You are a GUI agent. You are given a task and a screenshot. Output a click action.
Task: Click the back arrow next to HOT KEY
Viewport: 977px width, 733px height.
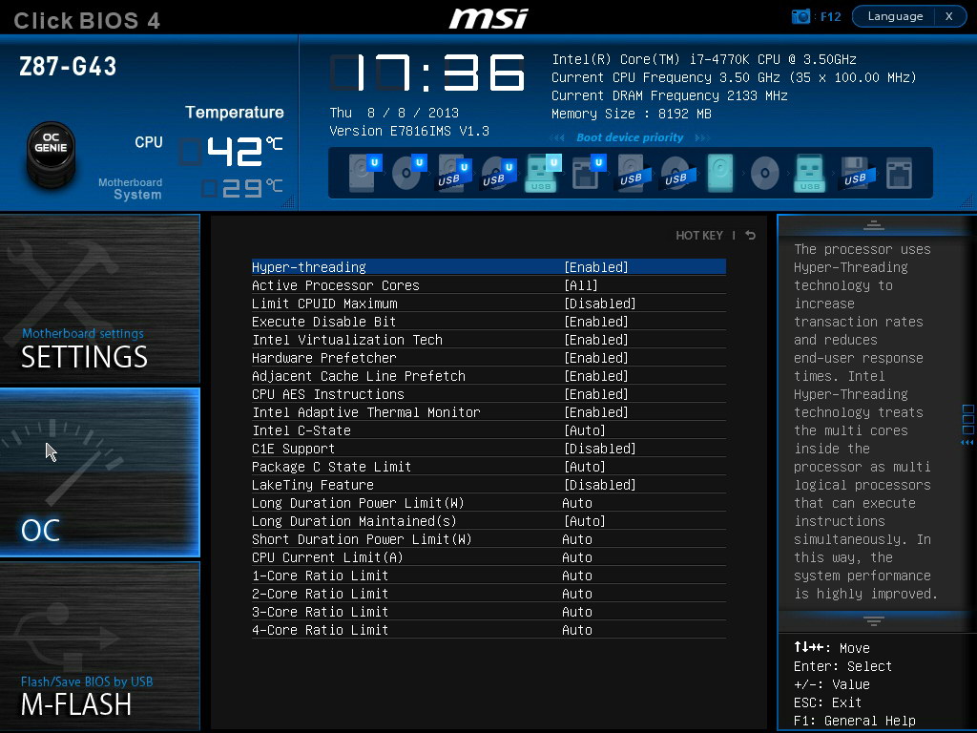(750, 235)
